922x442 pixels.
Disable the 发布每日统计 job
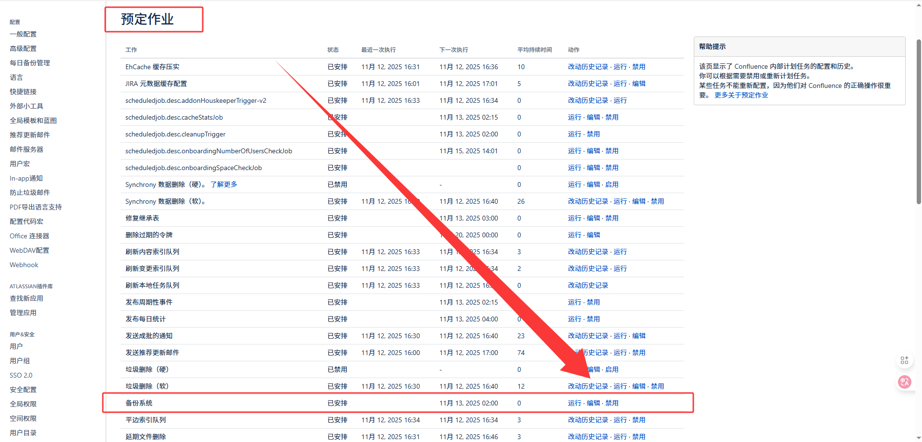click(593, 319)
